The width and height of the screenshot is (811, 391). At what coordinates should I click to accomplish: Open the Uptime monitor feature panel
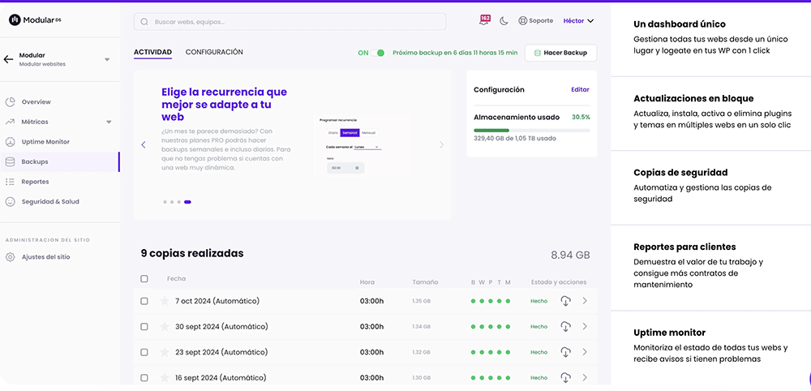(710, 347)
